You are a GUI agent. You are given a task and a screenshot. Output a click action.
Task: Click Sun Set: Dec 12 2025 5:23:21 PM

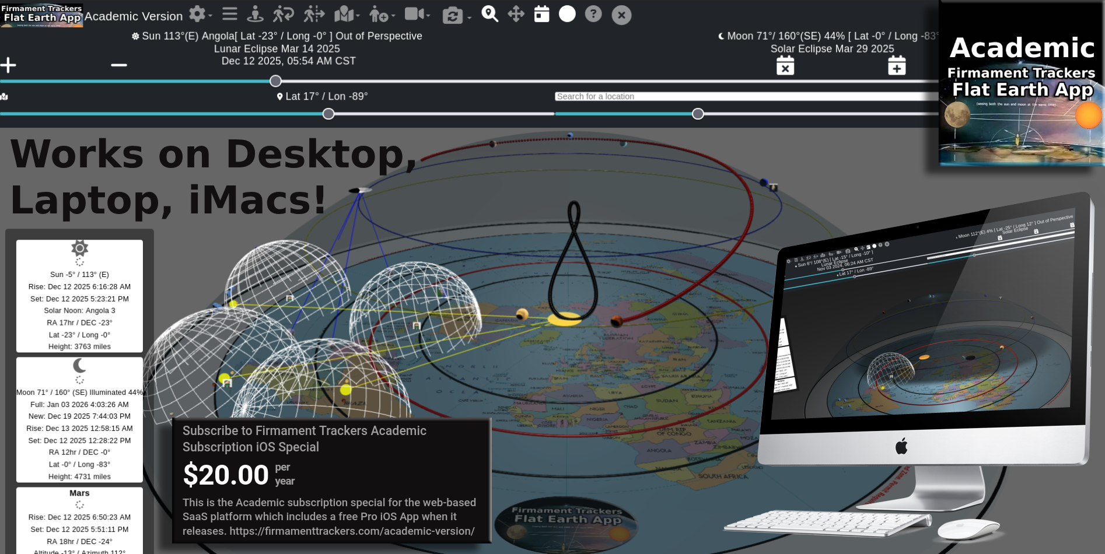point(79,299)
